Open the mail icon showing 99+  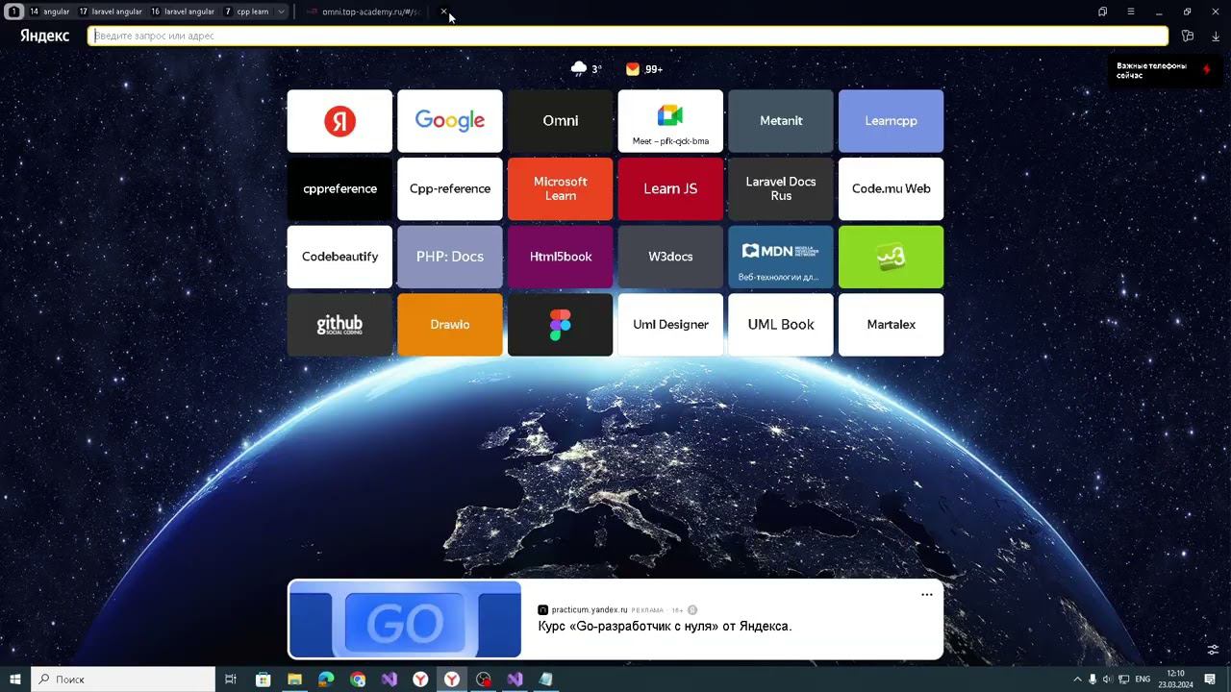(x=633, y=69)
